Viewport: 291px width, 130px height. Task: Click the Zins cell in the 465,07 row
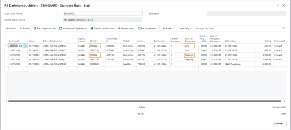click(x=191, y=50)
